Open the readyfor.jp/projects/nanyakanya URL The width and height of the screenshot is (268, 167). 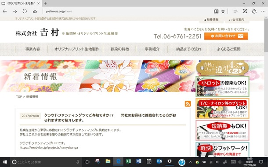pyautogui.click(x=49, y=148)
